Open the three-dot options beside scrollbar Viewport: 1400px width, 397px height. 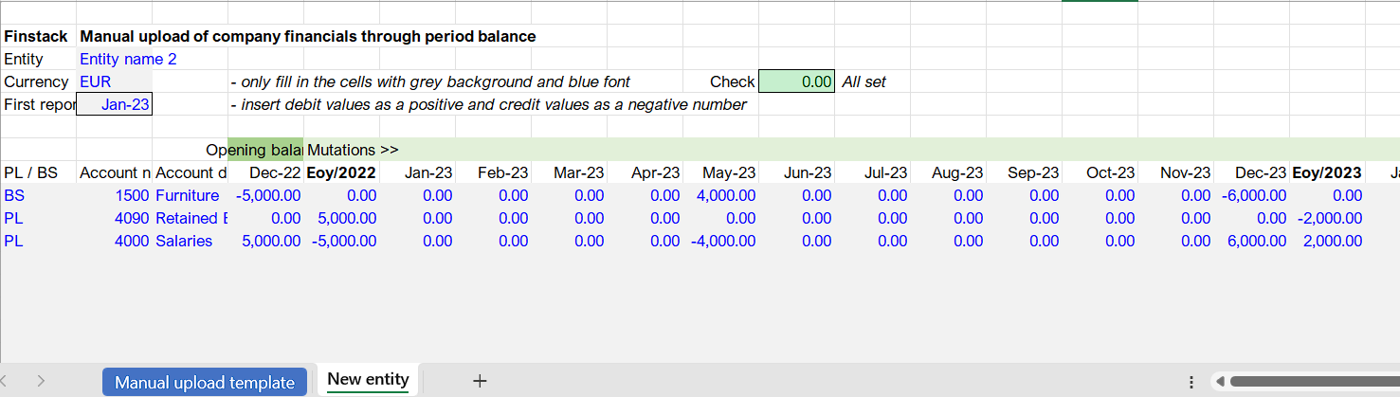tap(1191, 382)
